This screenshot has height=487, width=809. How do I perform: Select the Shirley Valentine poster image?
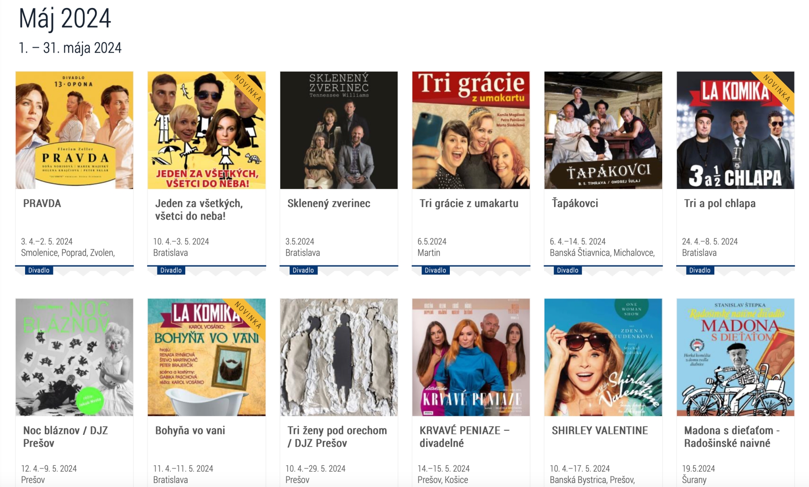pyautogui.click(x=603, y=357)
